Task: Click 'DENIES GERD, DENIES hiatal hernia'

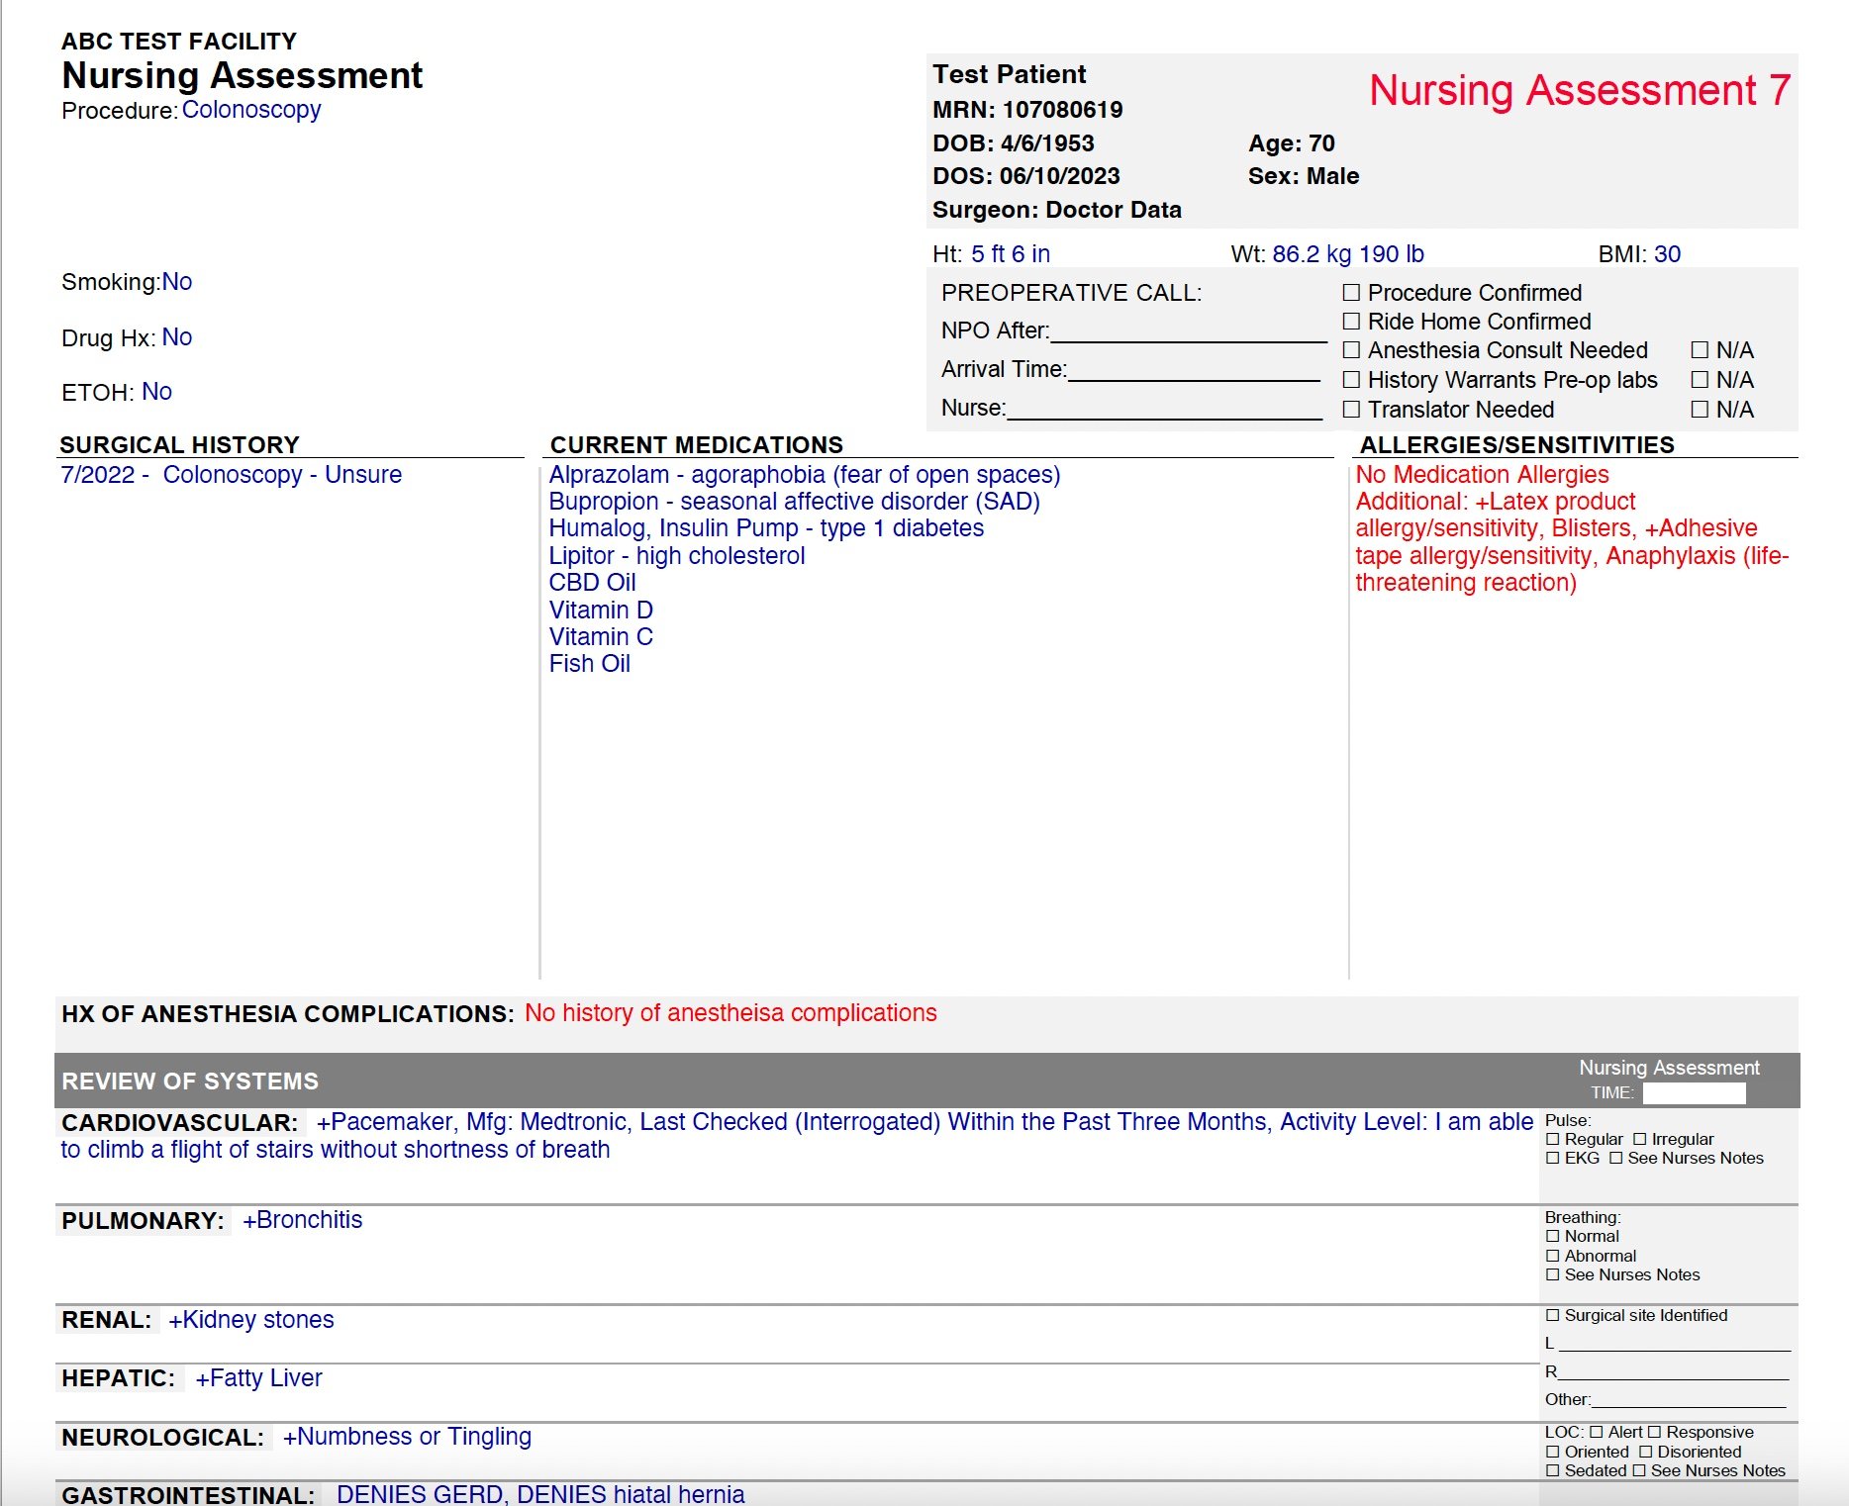Action: tap(540, 1494)
